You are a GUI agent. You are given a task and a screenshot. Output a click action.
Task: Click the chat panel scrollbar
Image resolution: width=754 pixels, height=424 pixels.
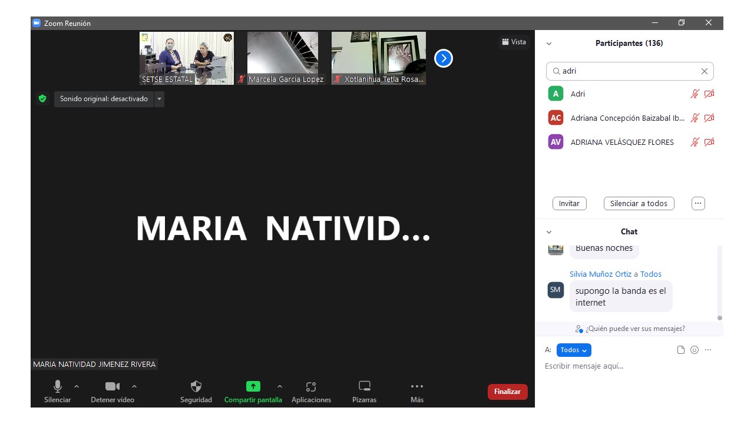[719, 283]
